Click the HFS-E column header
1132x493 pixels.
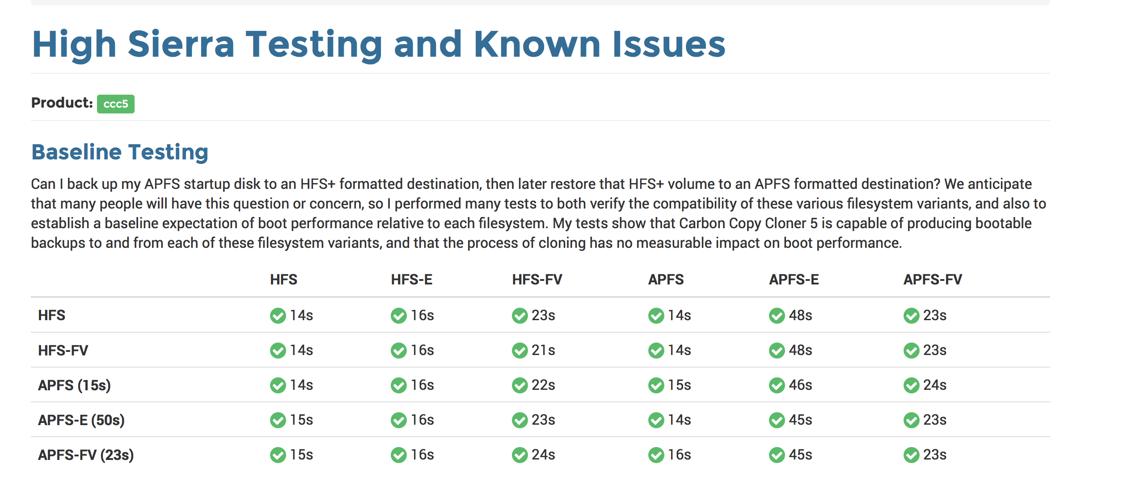412,280
